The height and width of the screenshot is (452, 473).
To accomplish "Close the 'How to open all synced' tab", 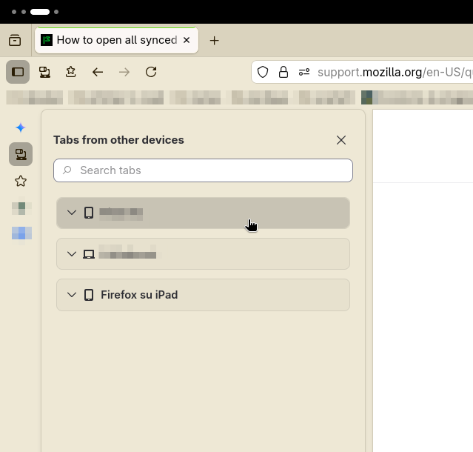I will click(x=187, y=40).
